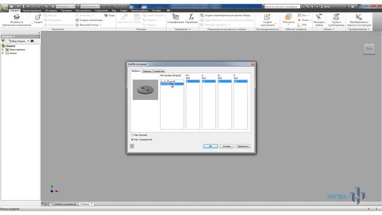
Task: Expand the Origin (Начало) folder node
Action: [2, 53]
